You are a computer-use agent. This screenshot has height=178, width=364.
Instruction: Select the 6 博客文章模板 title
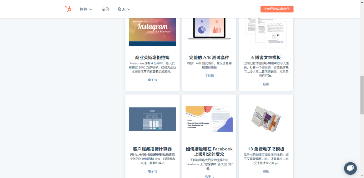[x=266, y=58]
